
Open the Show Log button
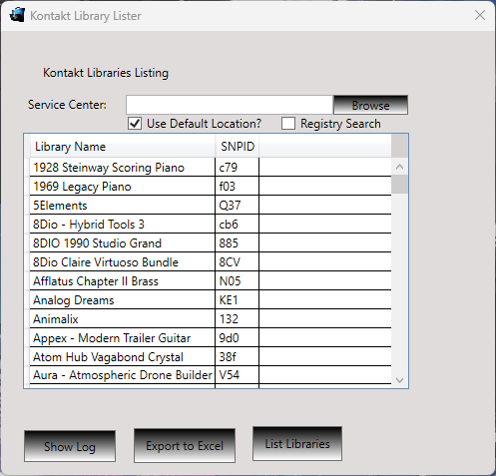tap(70, 446)
